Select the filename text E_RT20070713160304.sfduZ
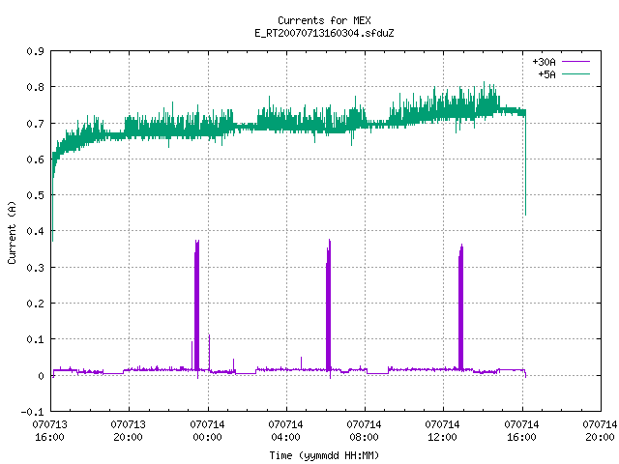Viewport: 619px width, 464px height. pyautogui.click(x=324, y=33)
